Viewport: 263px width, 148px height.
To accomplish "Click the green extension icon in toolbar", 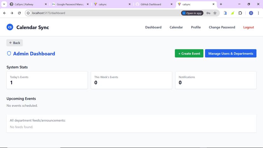I will coord(233,13).
